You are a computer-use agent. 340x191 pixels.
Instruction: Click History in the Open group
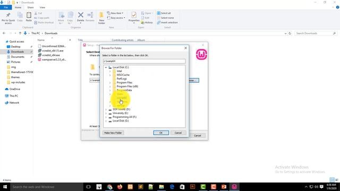coord(147,22)
